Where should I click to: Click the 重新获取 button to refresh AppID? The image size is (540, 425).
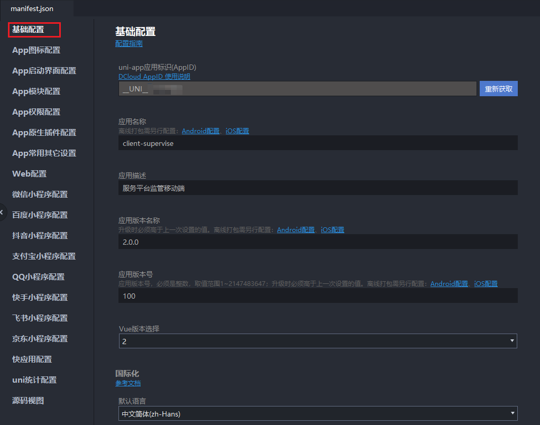(x=498, y=88)
